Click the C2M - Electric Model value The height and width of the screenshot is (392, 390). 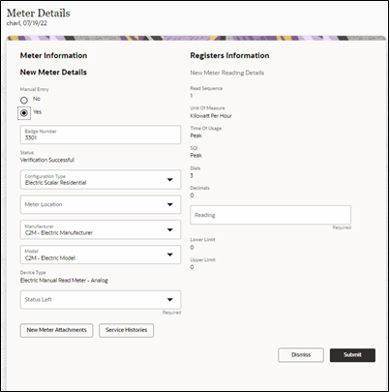50,257
